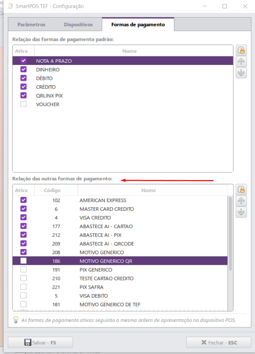The height and width of the screenshot is (354, 255).
Task: Select ABASTECE AI - CARTAO row name
Action: (106, 226)
